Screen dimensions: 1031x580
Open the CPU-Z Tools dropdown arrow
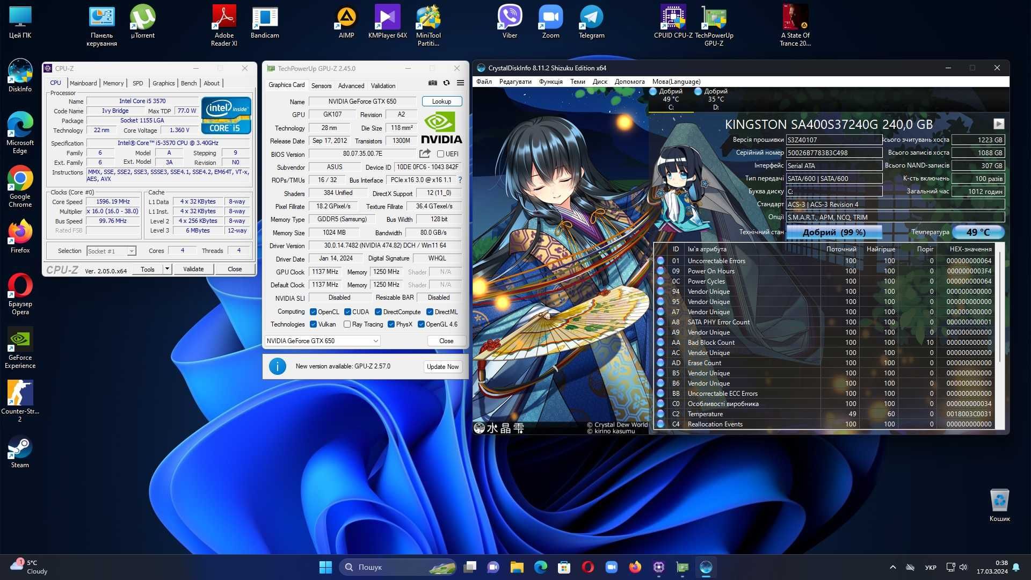[167, 269]
